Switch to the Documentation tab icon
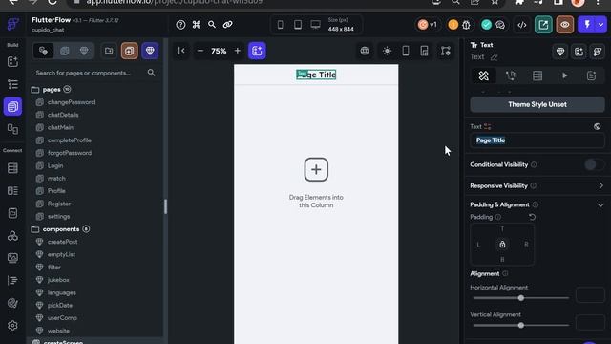Image resolution: width=611 pixels, height=344 pixels. (592, 75)
